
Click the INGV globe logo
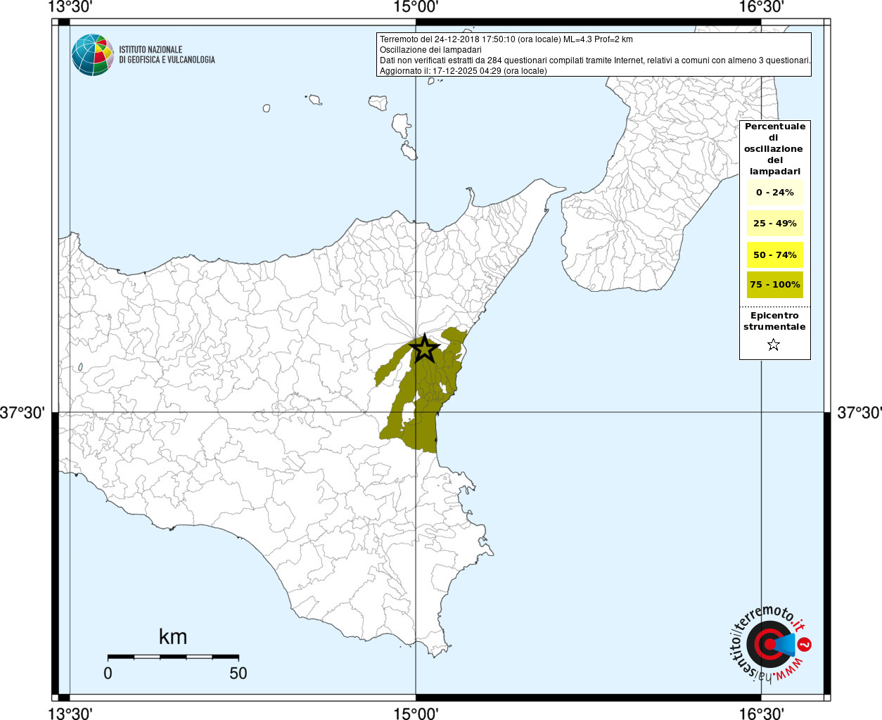(x=93, y=55)
